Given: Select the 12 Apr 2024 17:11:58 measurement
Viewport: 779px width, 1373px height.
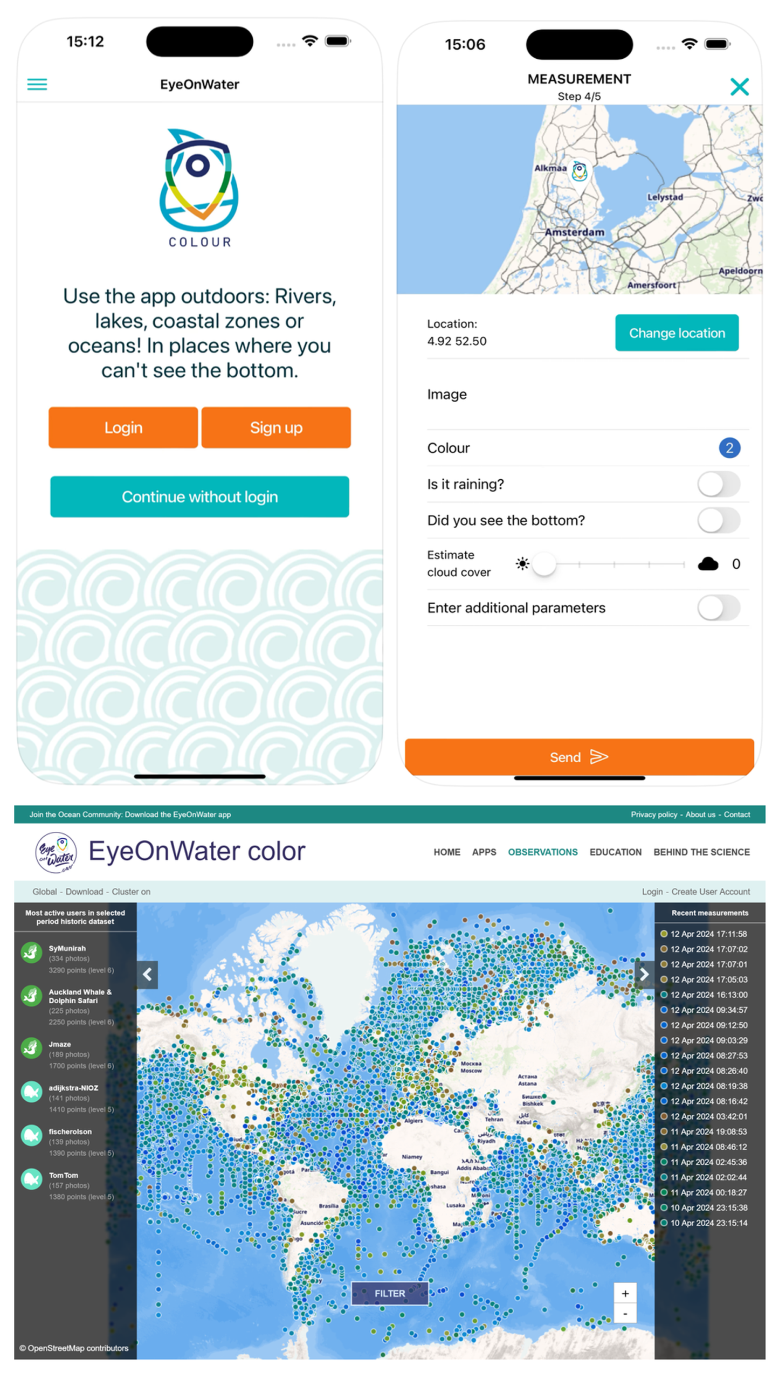Looking at the screenshot, I should tap(708, 934).
